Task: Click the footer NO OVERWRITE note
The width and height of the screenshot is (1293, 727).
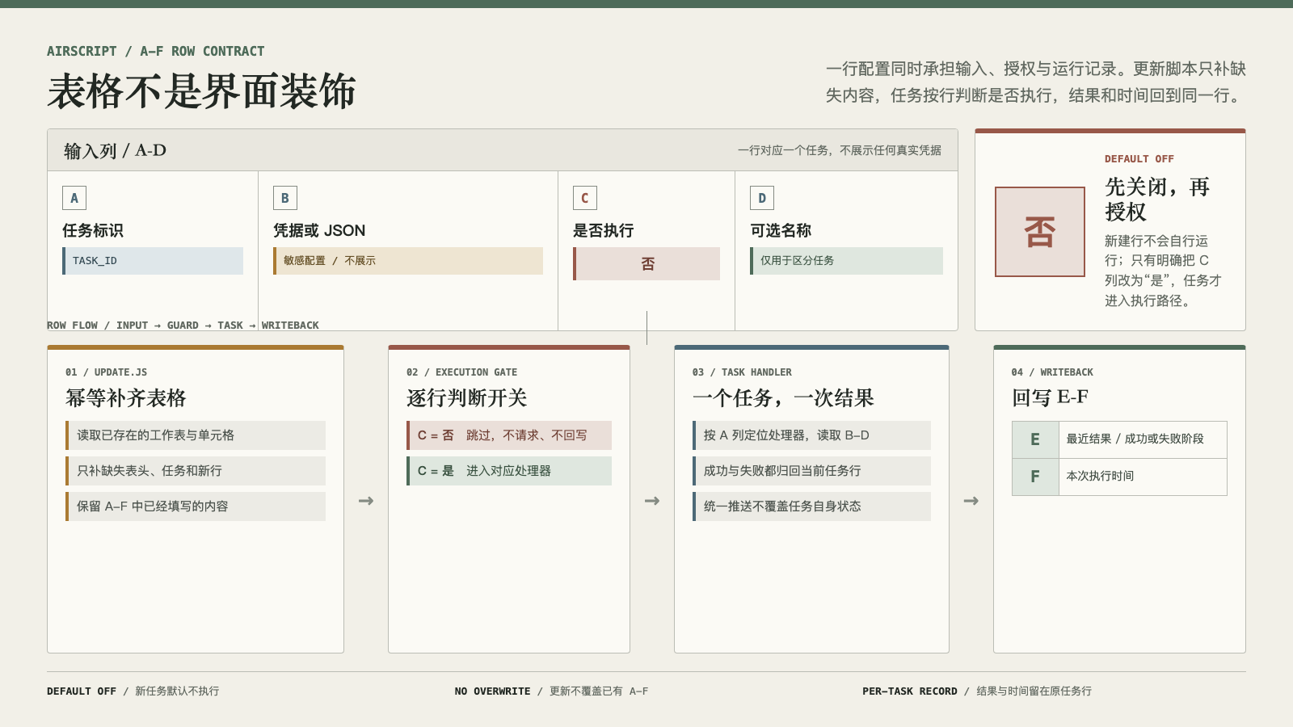Action: [x=551, y=691]
